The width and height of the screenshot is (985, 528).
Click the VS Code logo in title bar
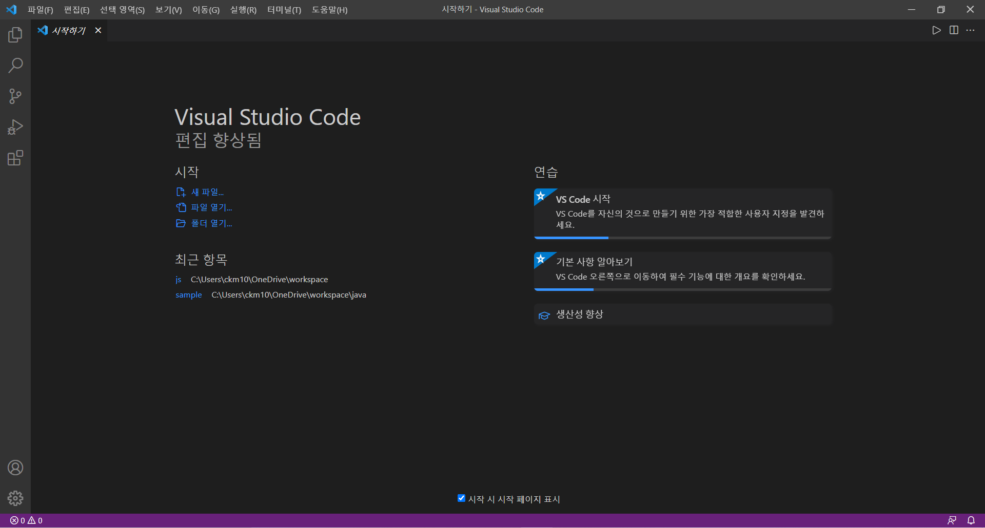(x=11, y=9)
